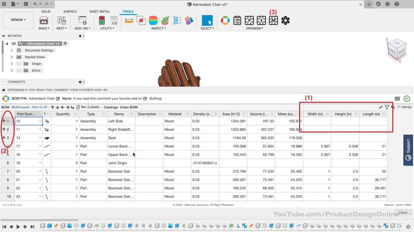Expand the Document Settings tree node

click(x=12, y=50)
